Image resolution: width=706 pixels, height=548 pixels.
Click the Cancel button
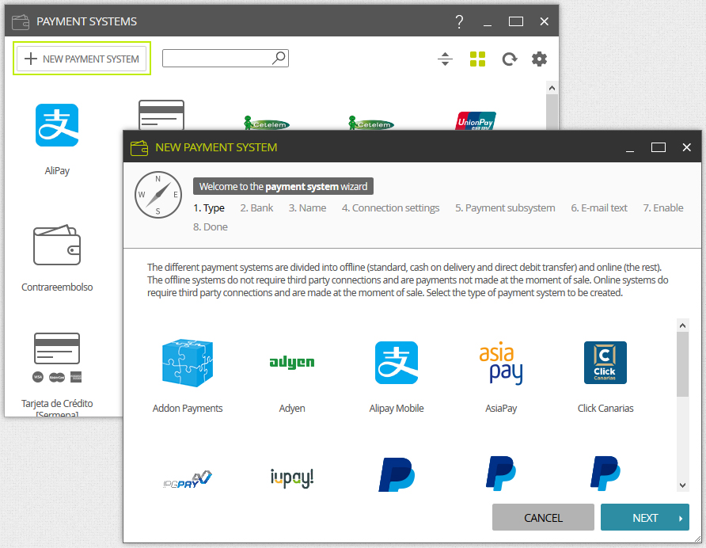click(x=543, y=517)
